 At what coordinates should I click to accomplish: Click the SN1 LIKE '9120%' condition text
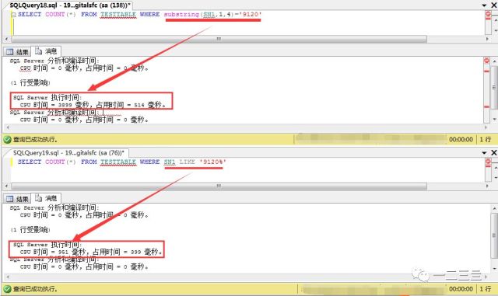point(195,162)
